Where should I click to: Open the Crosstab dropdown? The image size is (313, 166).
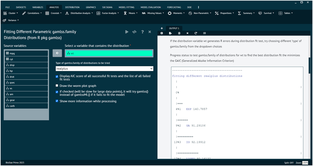[x=54, y=13]
